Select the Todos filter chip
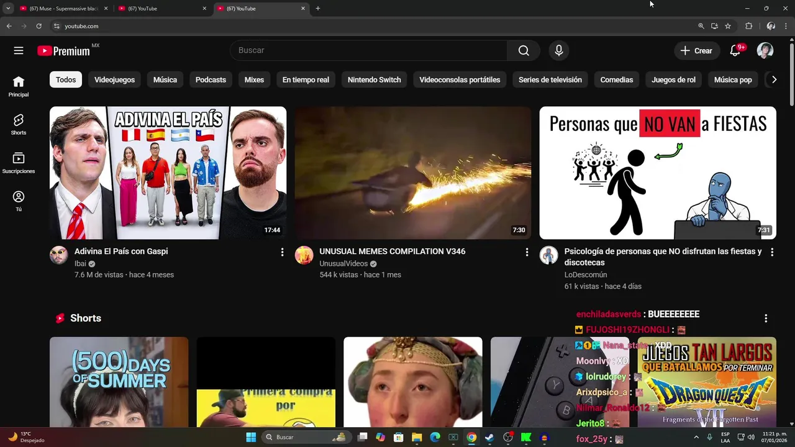Image resolution: width=795 pixels, height=447 pixels. [66, 79]
